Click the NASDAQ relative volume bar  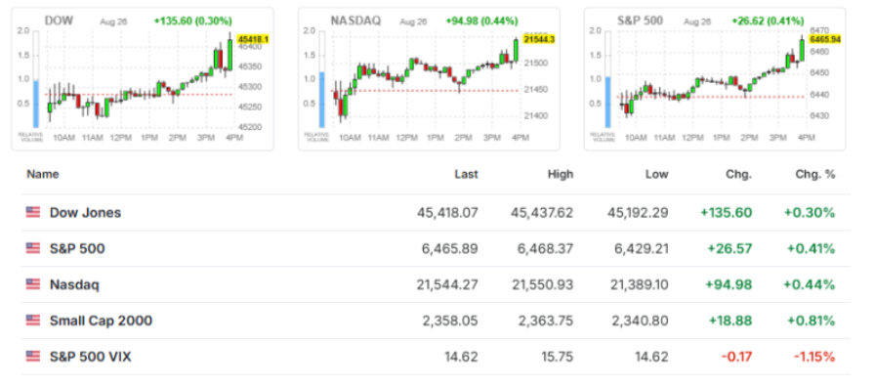pos(322,100)
